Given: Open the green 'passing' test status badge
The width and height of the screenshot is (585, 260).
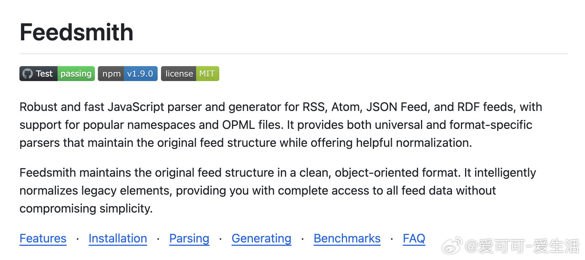Looking at the screenshot, I should click(76, 74).
